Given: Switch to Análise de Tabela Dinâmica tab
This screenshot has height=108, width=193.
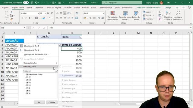Looking at the screenshot, I should (148, 7).
